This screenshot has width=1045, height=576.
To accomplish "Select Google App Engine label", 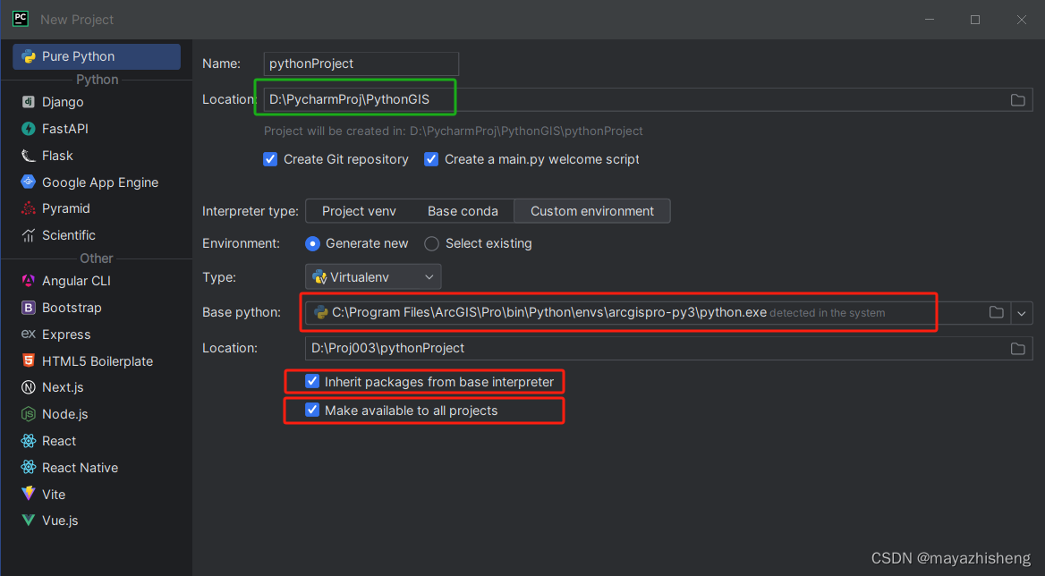I will click(100, 182).
